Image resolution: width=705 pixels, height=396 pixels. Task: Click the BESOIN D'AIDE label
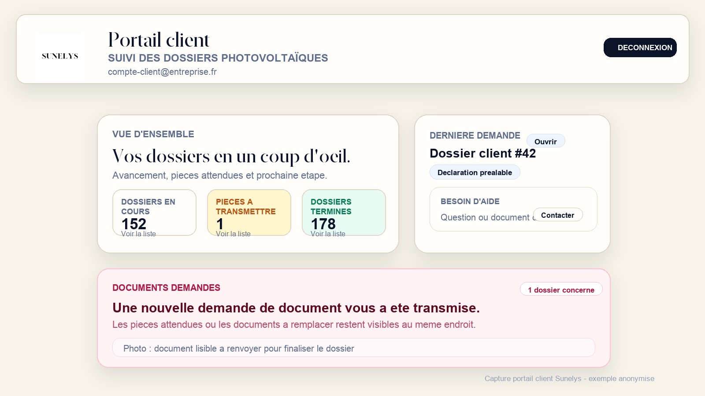(x=470, y=202)
